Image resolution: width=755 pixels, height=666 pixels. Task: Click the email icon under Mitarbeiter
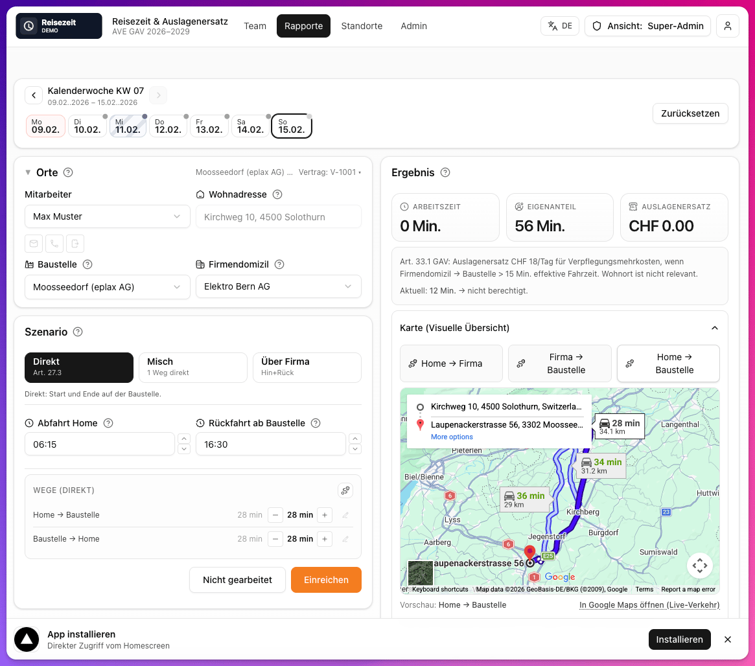[x=34, y=244]
